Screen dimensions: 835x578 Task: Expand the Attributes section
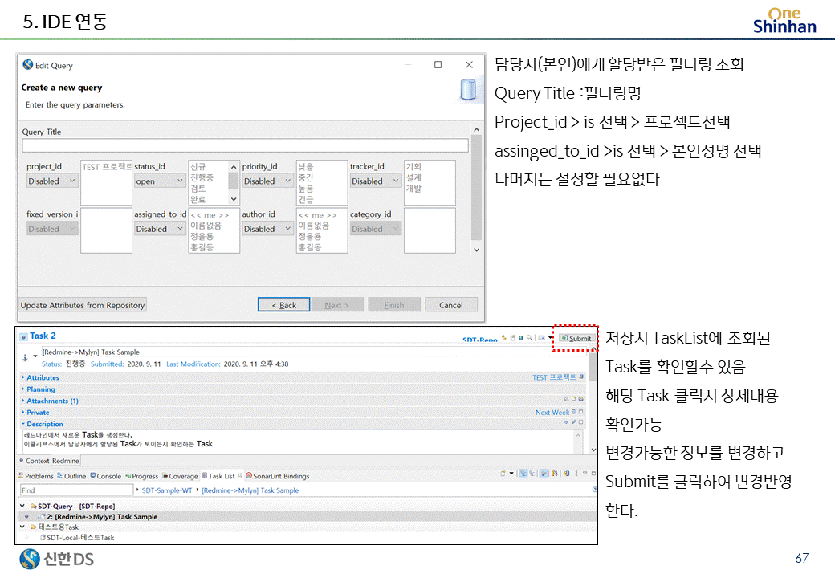[23, 377]
